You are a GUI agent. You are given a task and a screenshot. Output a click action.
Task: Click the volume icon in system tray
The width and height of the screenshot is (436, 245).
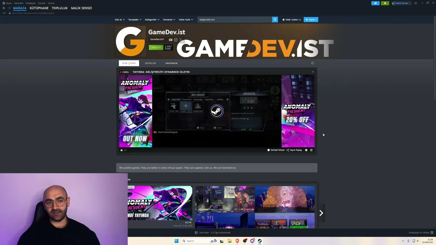pos(418,241)
